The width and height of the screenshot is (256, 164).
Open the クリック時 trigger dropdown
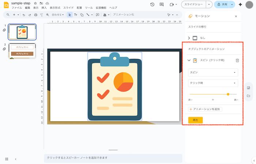click(213, 83)
